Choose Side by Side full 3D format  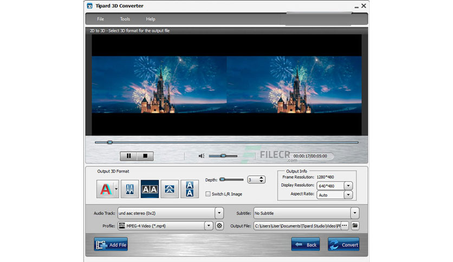click(x=150, y=189)
